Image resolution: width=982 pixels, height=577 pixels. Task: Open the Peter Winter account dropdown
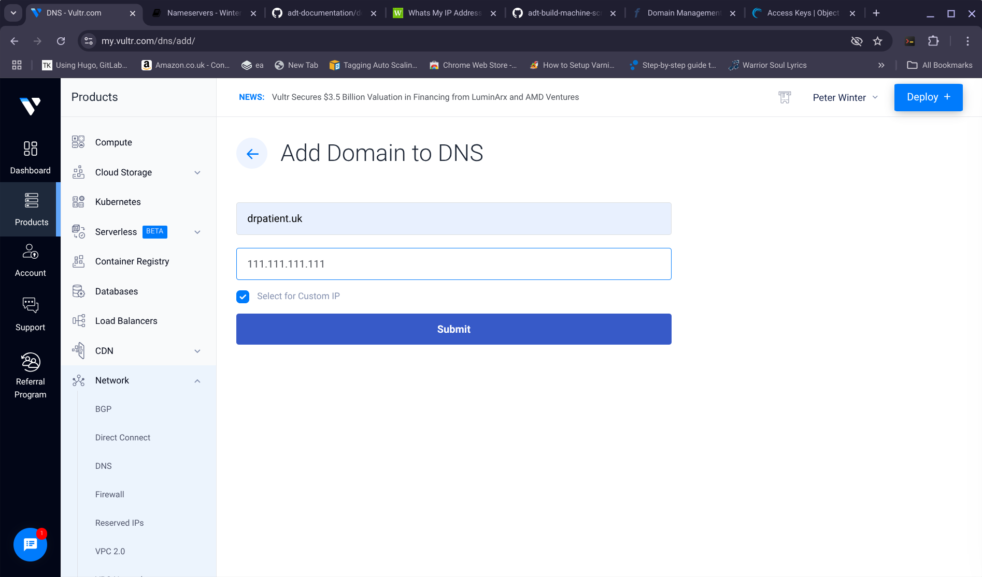(845, 97)
